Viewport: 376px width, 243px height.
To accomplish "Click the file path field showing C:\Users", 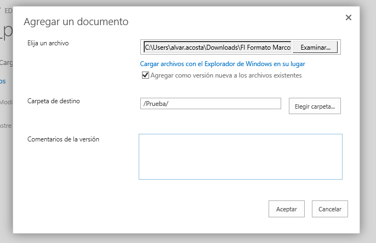I will (x=217, y=48).
